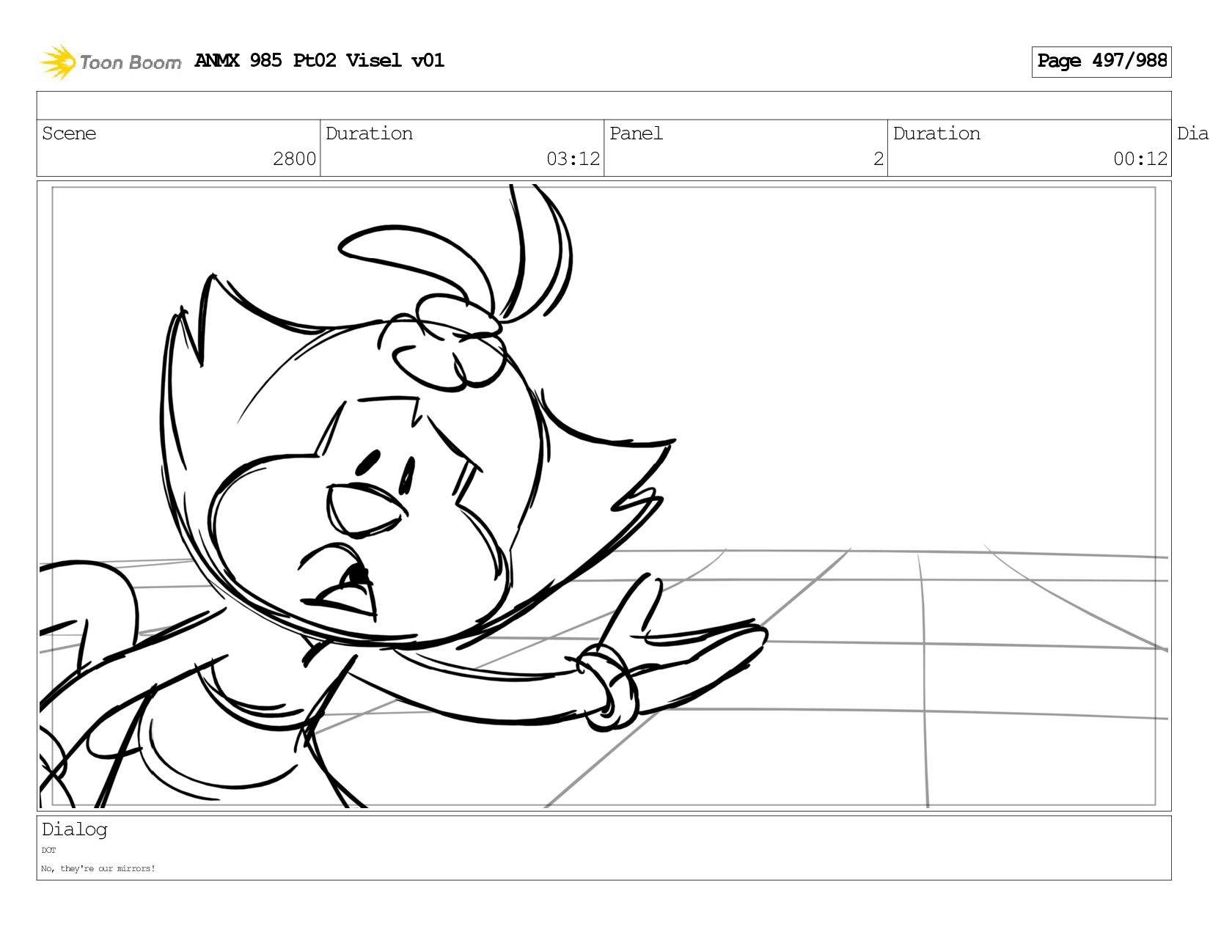This screenshot has height=935, width=1210.
Task: Click the 'Dialog' heading
Action: (x=74, y=829)
